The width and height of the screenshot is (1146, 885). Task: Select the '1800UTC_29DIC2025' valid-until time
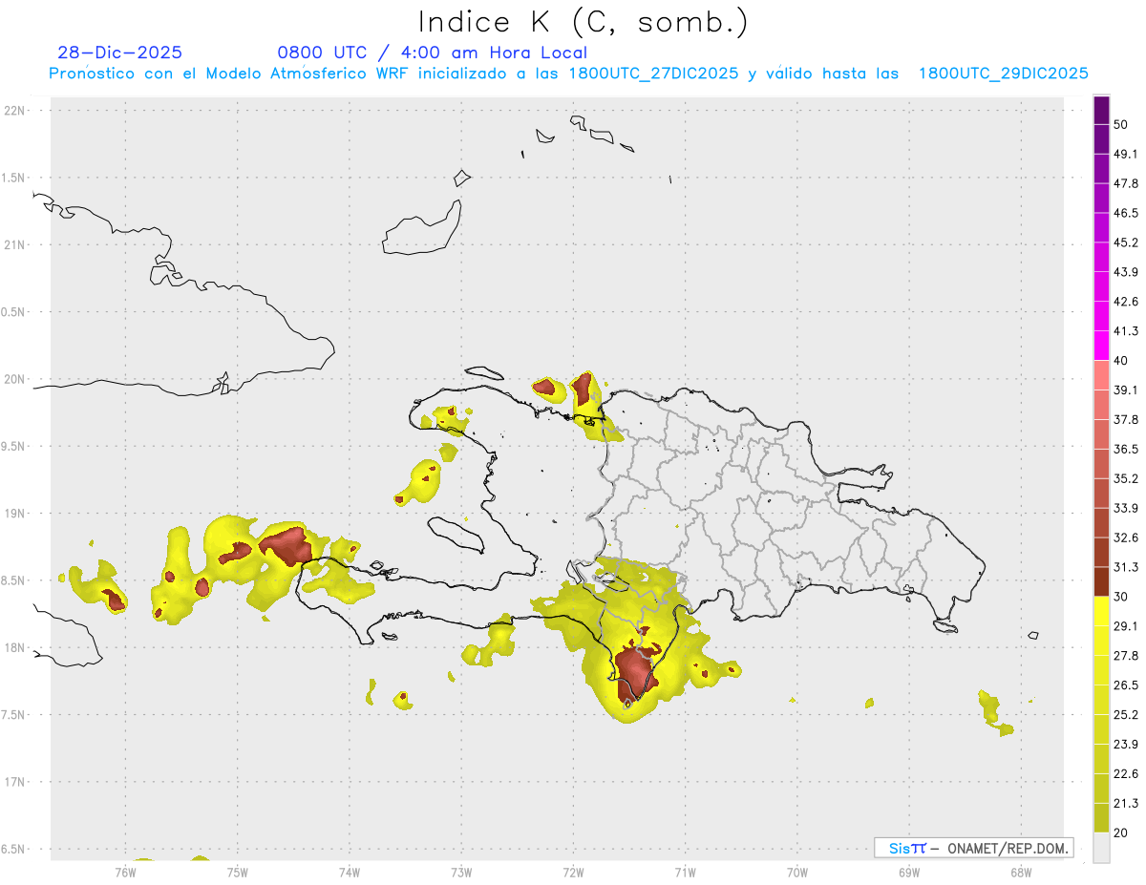tap(1004, 74)
